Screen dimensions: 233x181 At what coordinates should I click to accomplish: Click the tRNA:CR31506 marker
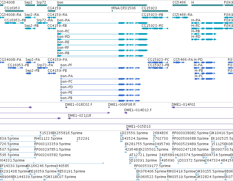(112, 11)
